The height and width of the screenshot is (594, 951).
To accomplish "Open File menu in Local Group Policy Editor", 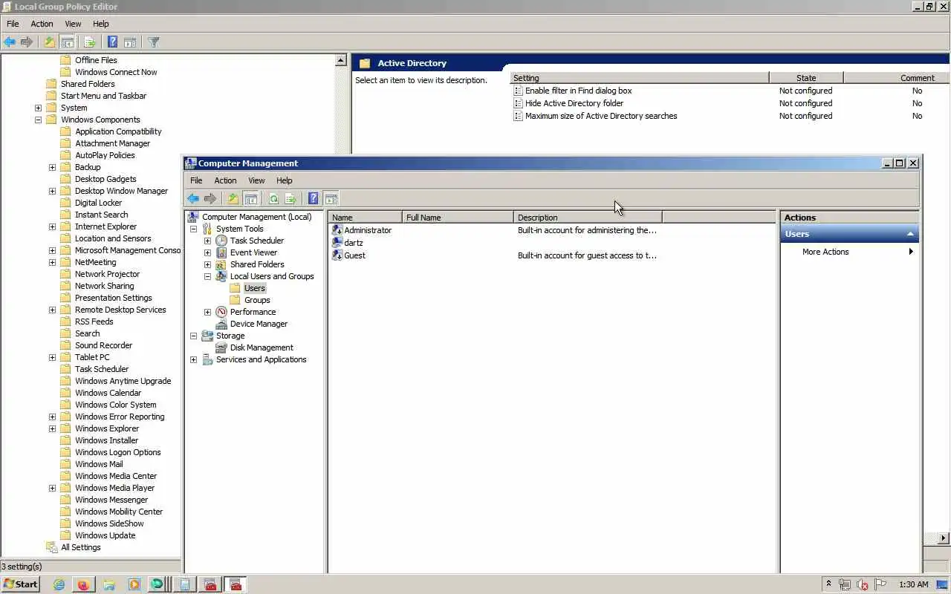I will pos(13,24).
